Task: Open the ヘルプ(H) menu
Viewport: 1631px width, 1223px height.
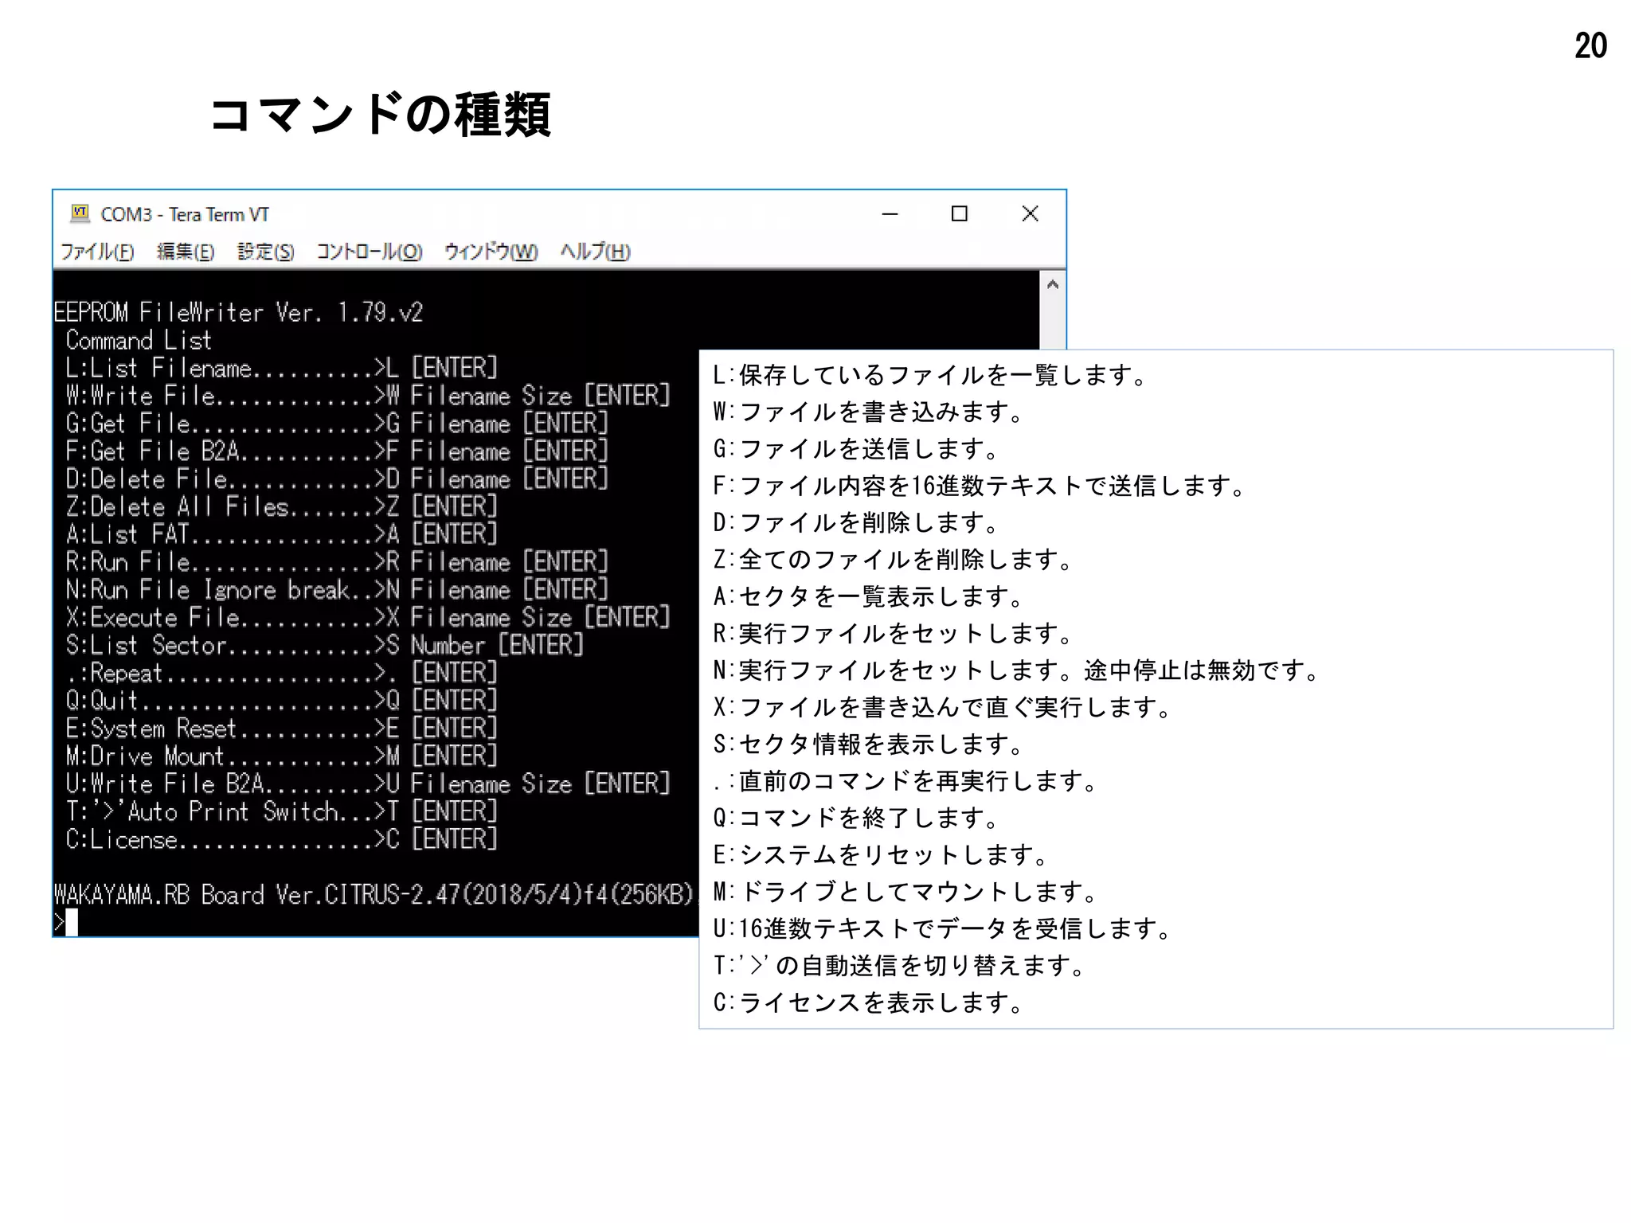Action: pyautogui.click(x=596, y=252)
